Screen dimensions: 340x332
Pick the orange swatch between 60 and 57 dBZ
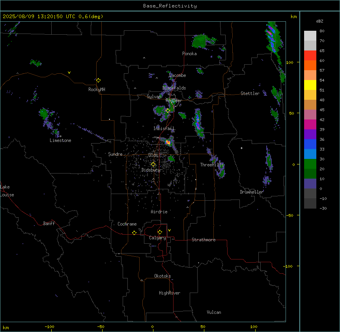(310, 65)
